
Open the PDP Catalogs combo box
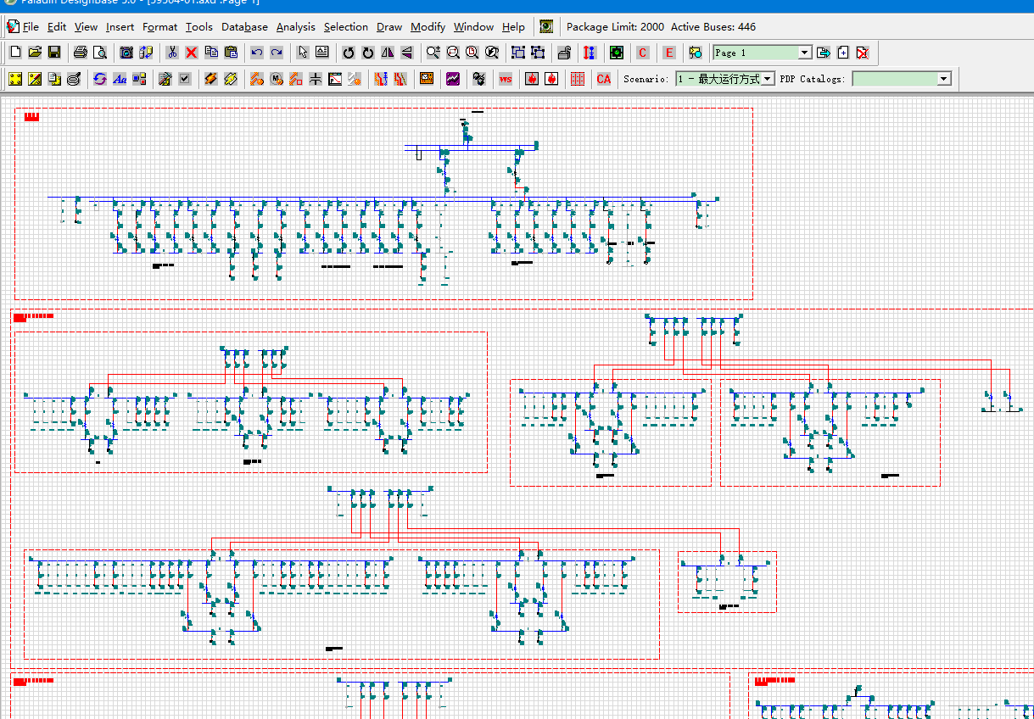pos(902,79)
